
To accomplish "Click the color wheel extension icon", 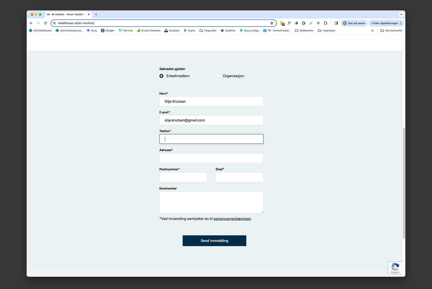I will pyautogui.click(x=296, y=23).
